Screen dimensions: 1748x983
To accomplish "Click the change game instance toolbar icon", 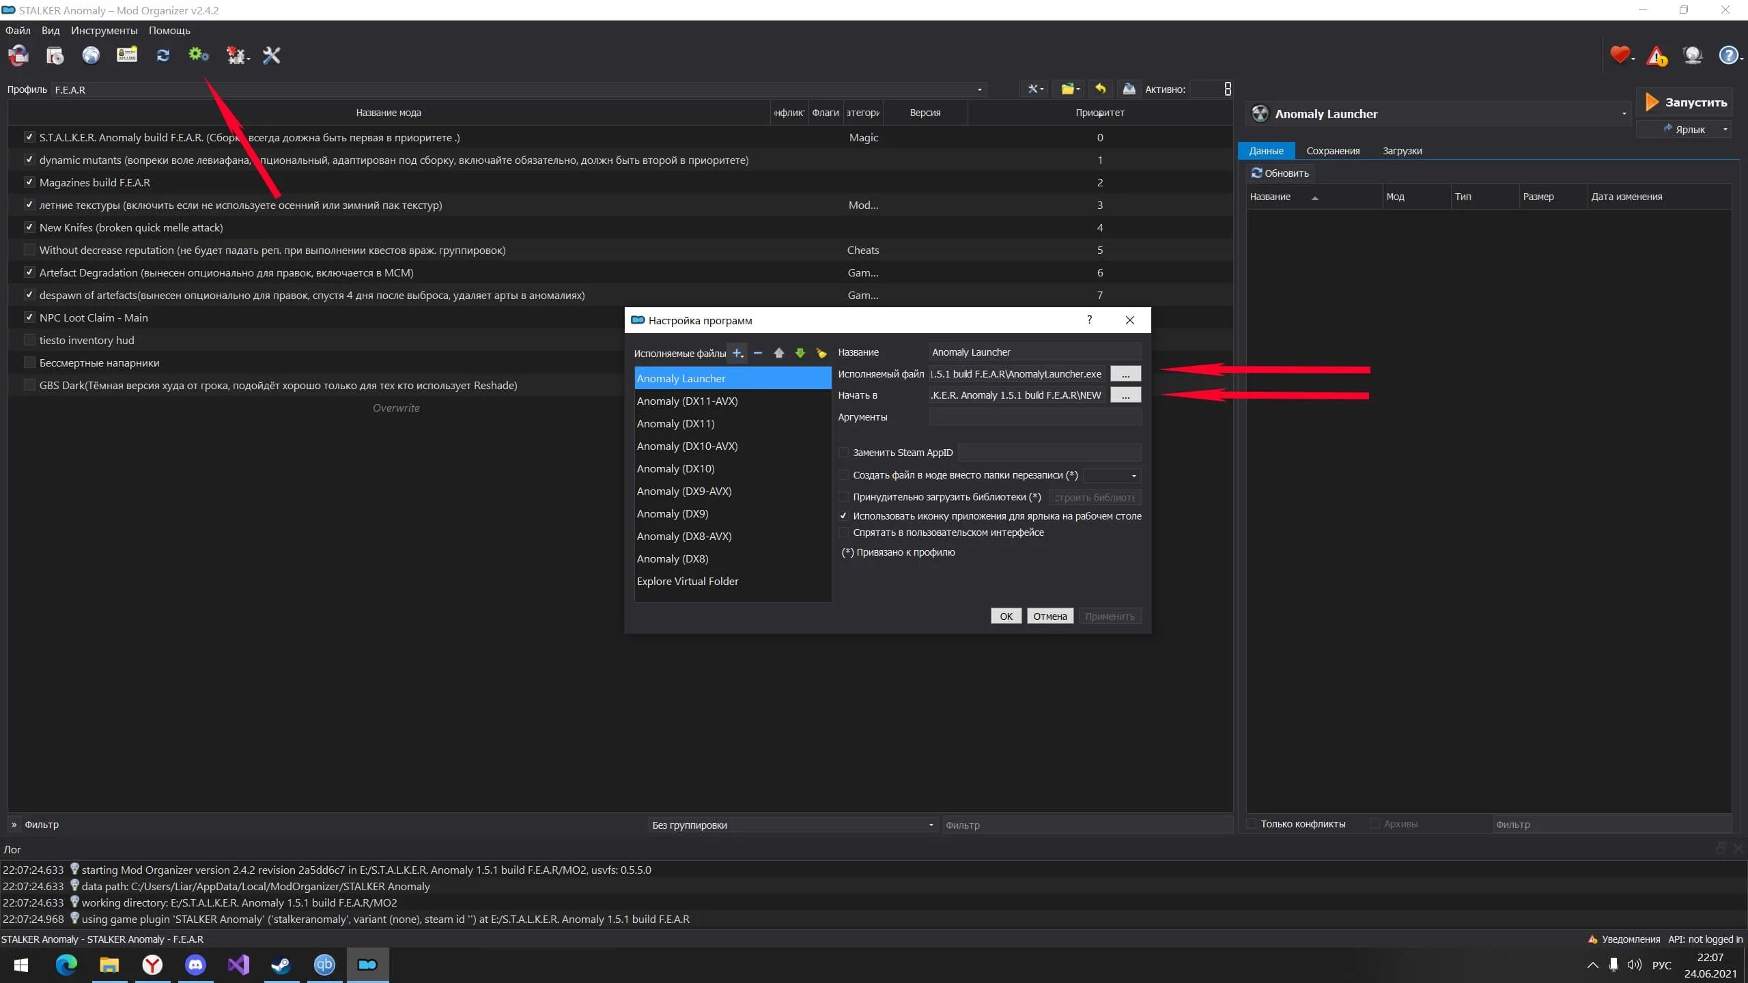I will [x=18, y=55].
